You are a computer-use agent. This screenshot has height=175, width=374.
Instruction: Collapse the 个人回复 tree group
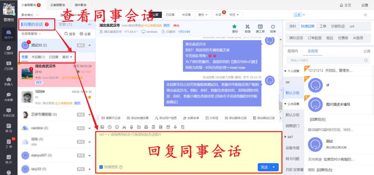point(285,71)
